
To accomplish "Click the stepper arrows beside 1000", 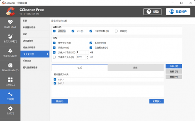I will point(87,57).
